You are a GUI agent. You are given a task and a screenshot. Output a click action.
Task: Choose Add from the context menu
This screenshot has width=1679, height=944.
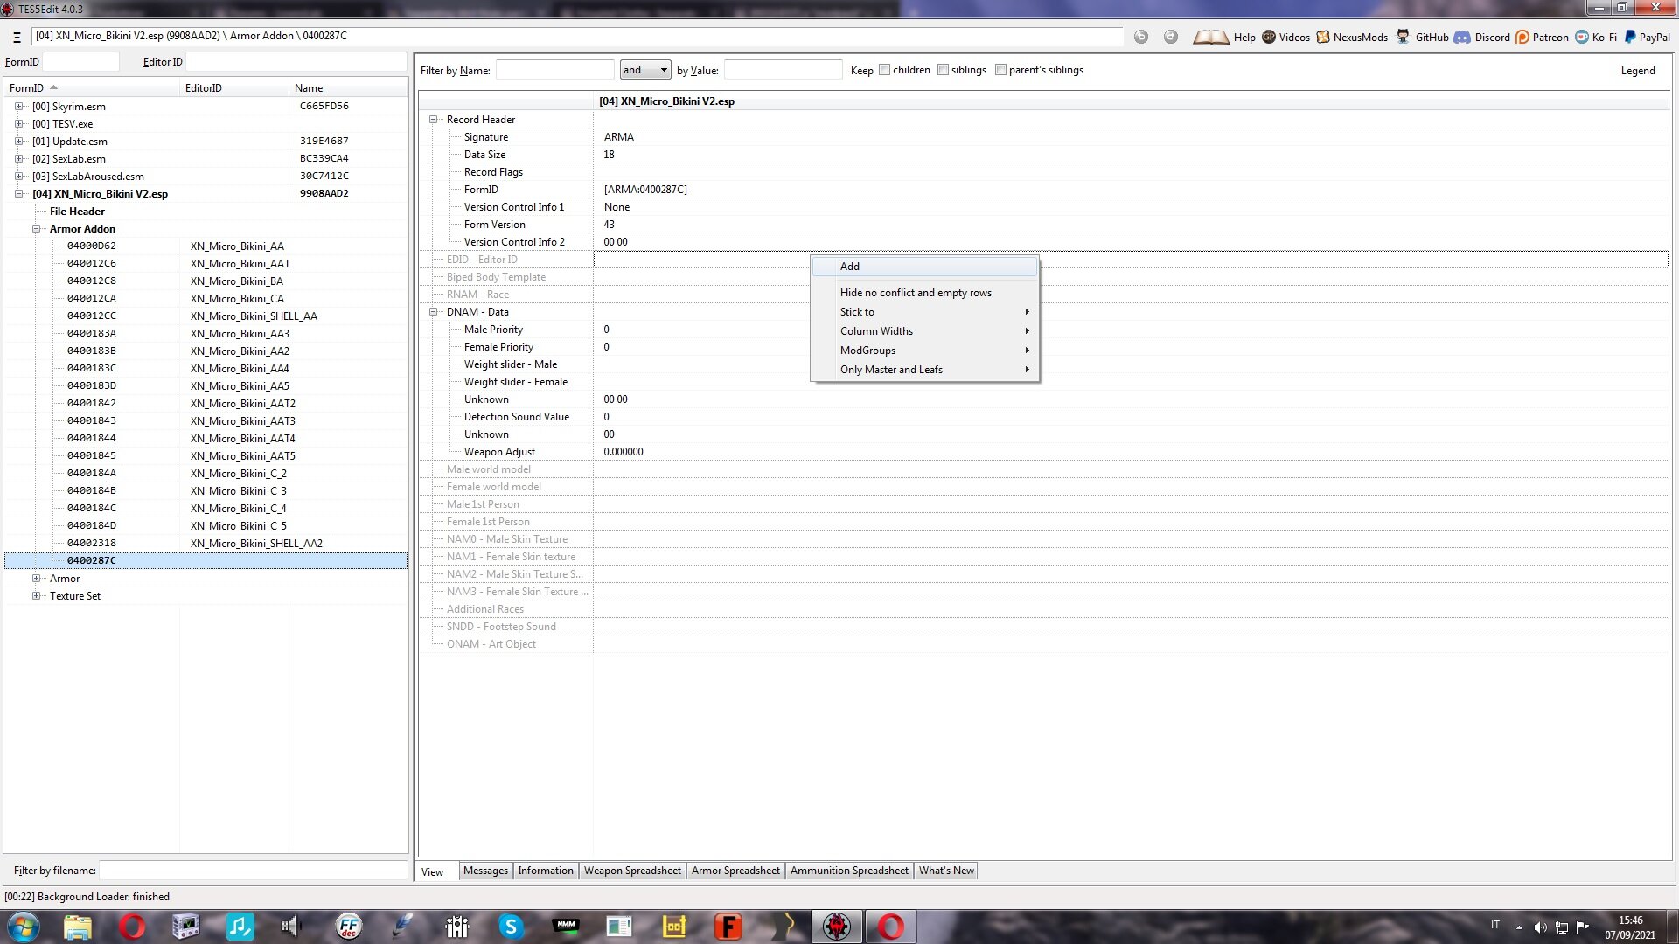(924, 267)
